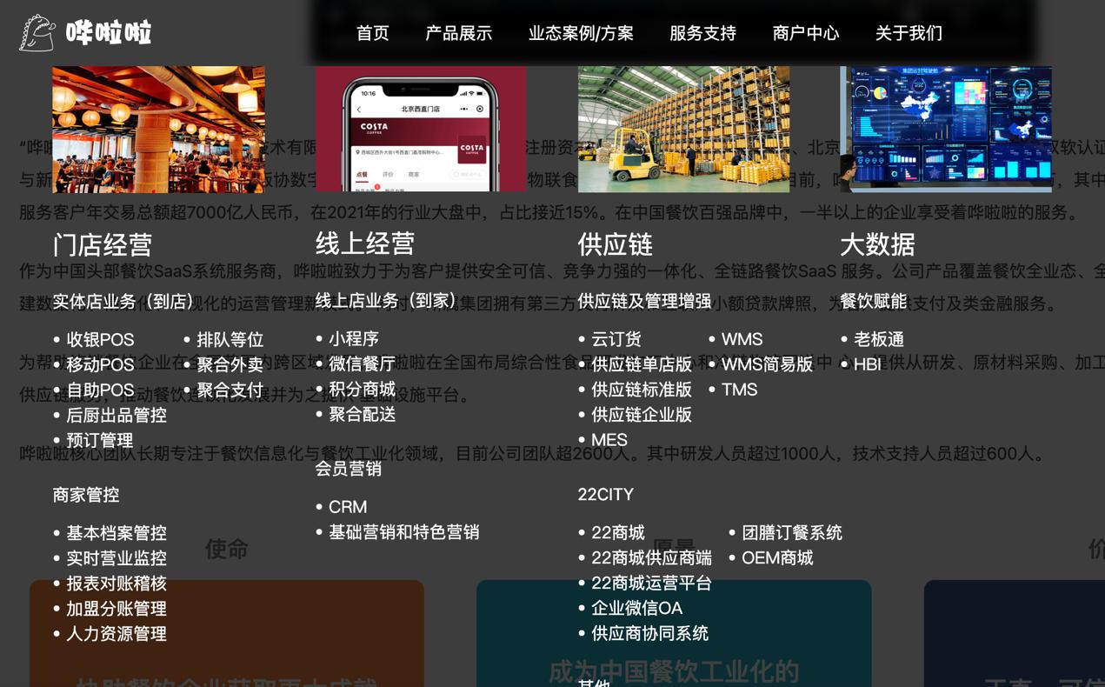Screen dimensions: 1105x687
Task: Open the 关于我们 menu item
Action: [909, 33]
